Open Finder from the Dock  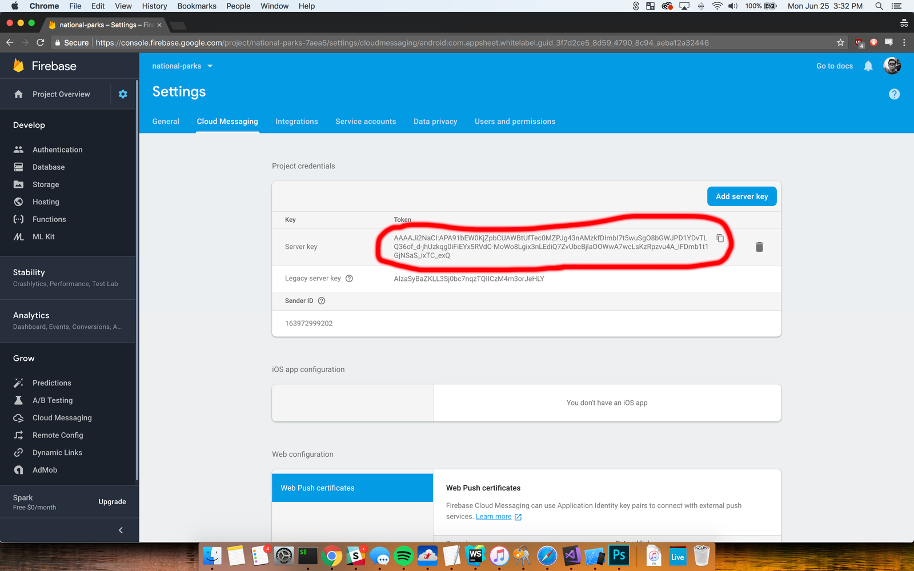coord(212,556)
